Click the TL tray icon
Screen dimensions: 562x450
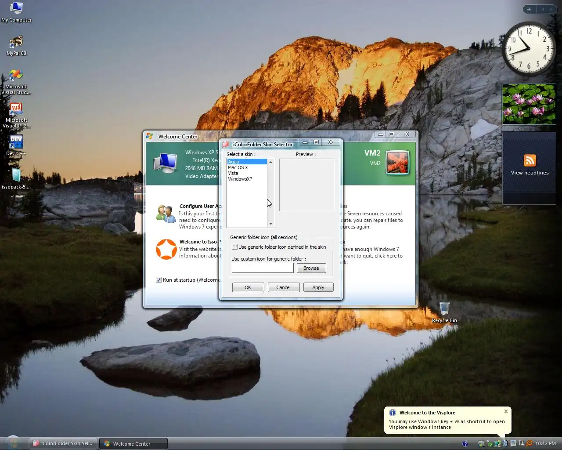[x=521, y=443]
